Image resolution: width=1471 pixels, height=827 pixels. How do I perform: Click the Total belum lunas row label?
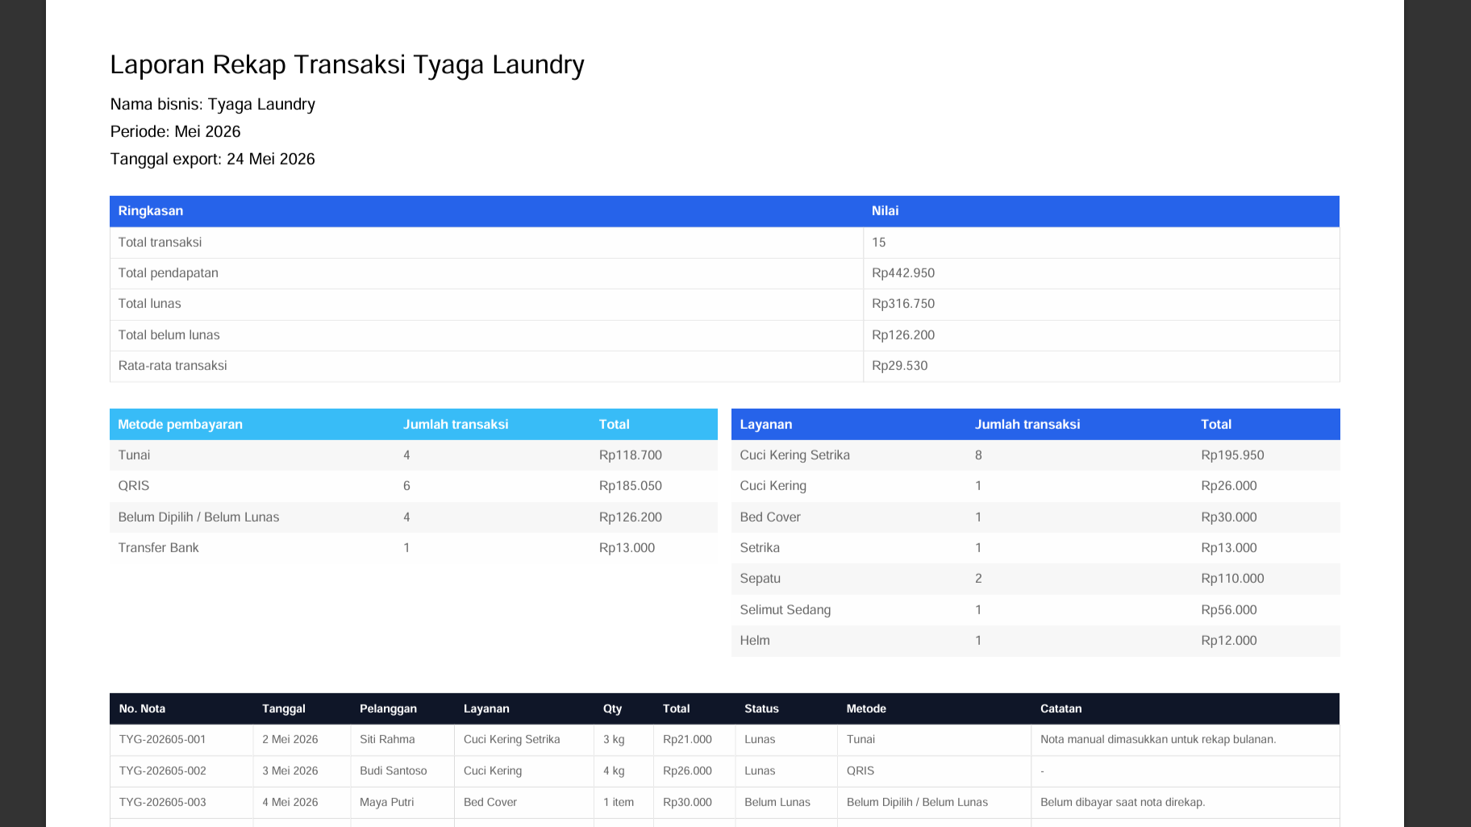169,335
